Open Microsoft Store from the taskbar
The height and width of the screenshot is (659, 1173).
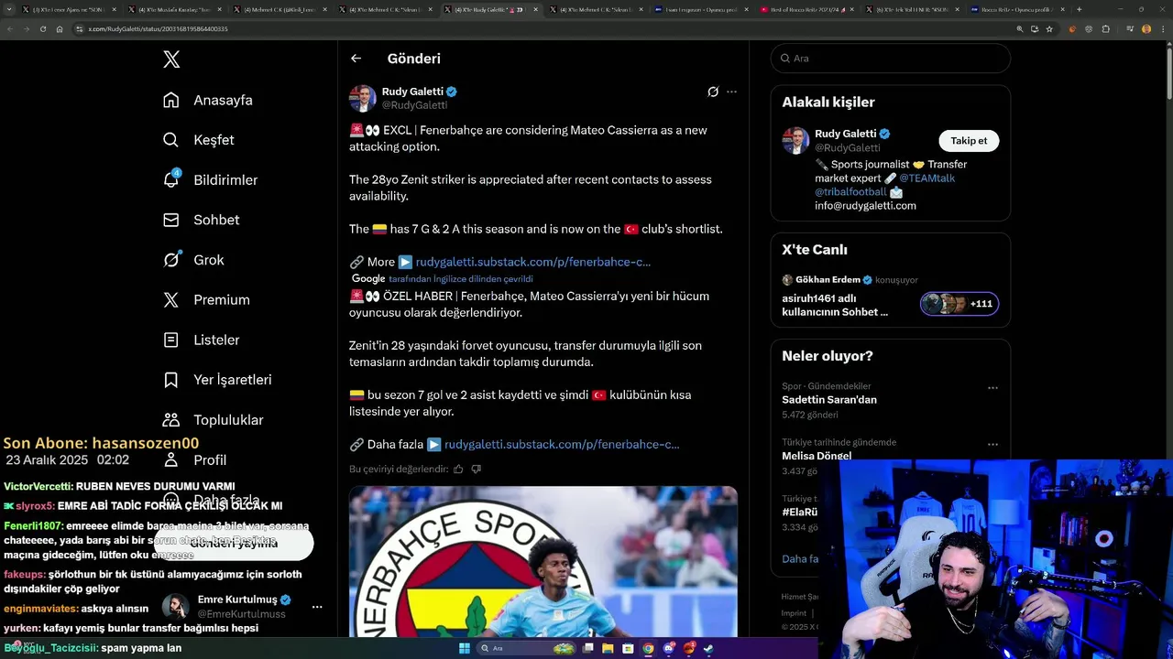tap(628, 648)
